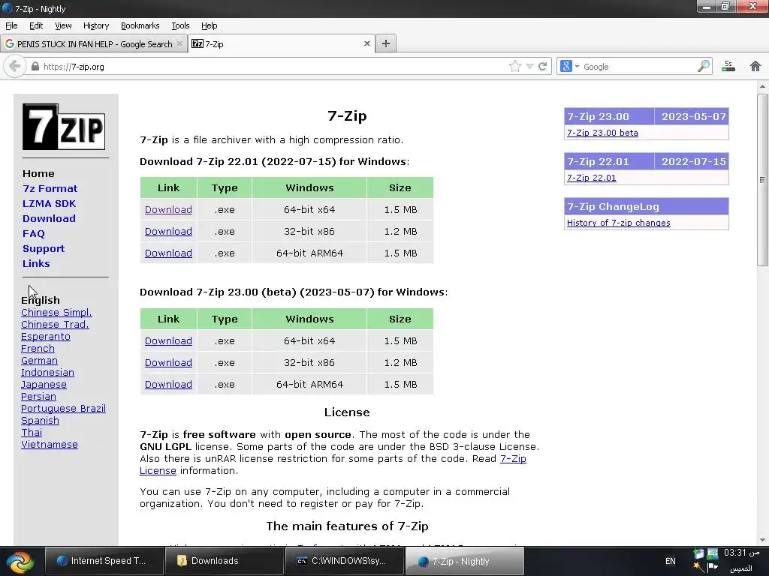Screen dimensions: 769x576
Task: Open a new tab with the plus button
Action: click(386, 43)
